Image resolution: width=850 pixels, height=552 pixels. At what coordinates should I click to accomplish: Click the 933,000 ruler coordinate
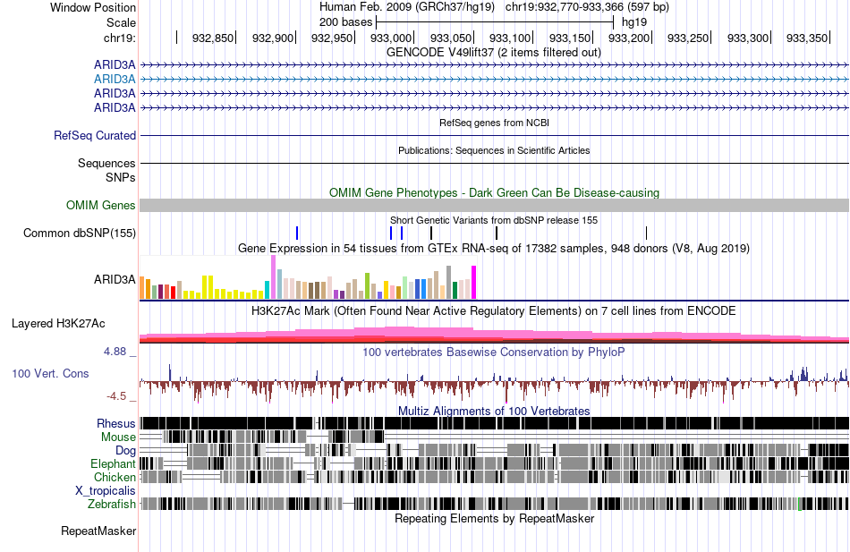(391, 38)
